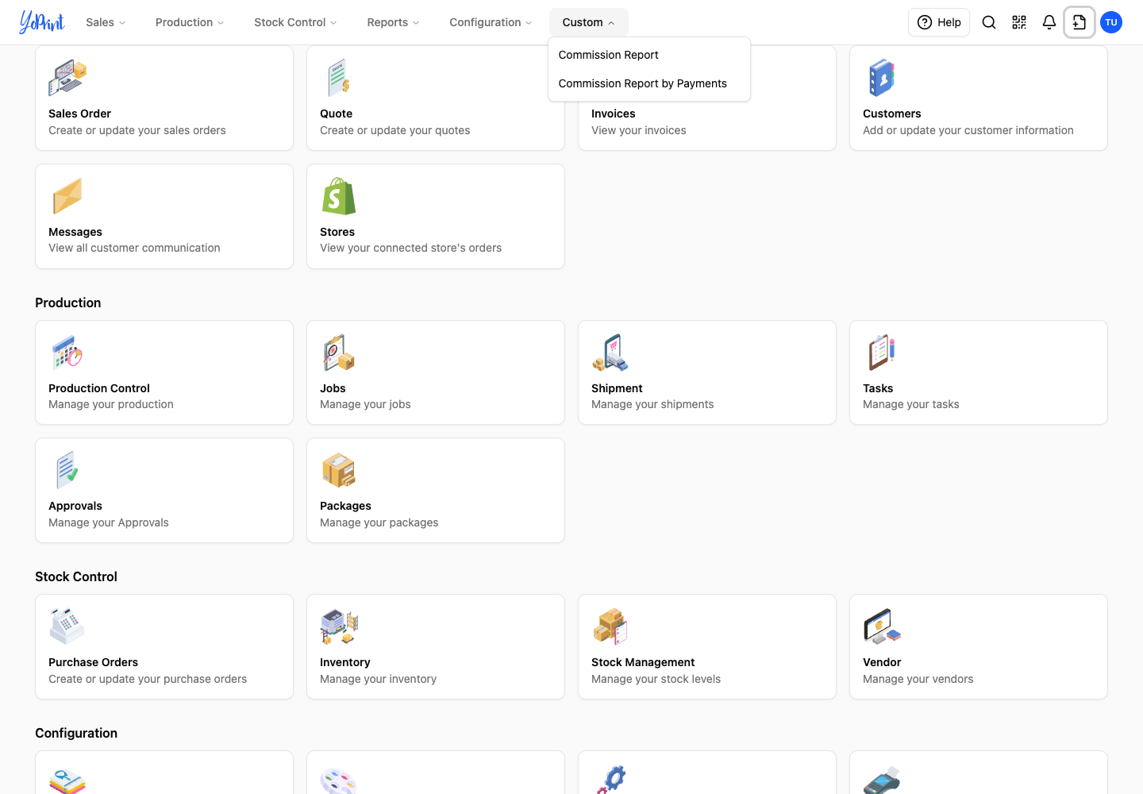This screenshot has height=794, width=1143.
Task: Collapse the Custom dropdown menu
Action: [589, 22]
